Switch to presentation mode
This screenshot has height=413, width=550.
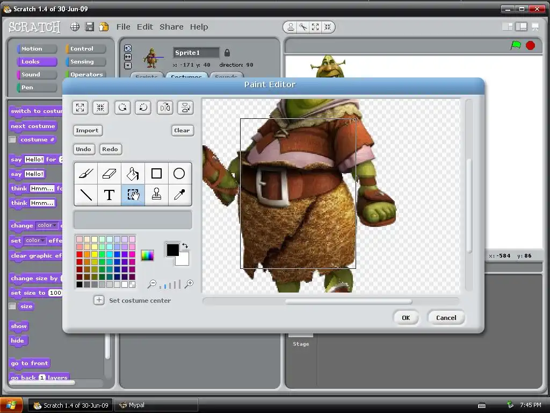[535, 27]
